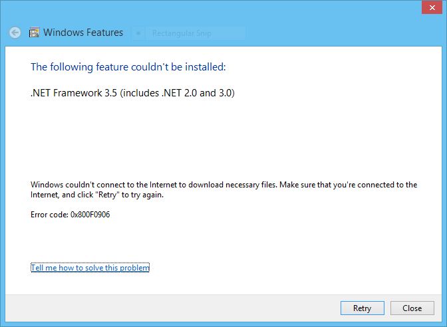Select the error code 0x800F0906 text
The width and height of the screenshot is (447, 327).
pos(90,215)
